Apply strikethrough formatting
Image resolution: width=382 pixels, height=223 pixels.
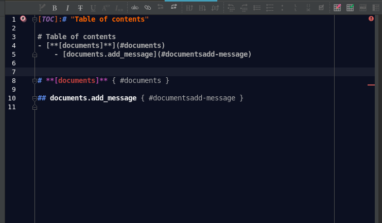point(80,8)
